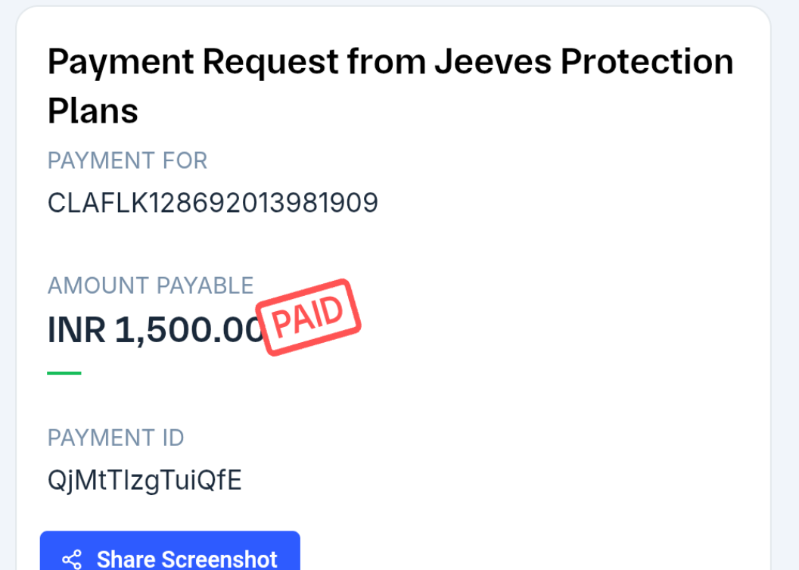Click the PAYMENT ID label
799x570 pixels.
click(x=116, y=438)
